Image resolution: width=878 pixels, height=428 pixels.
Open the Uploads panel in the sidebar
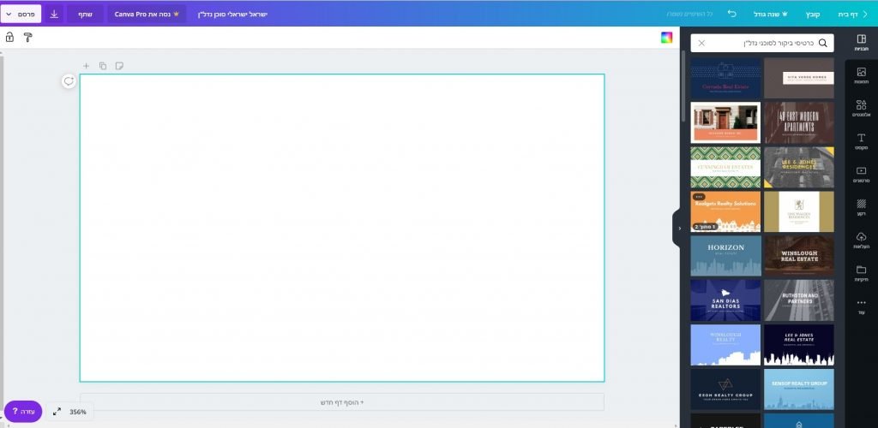point(861,241)
